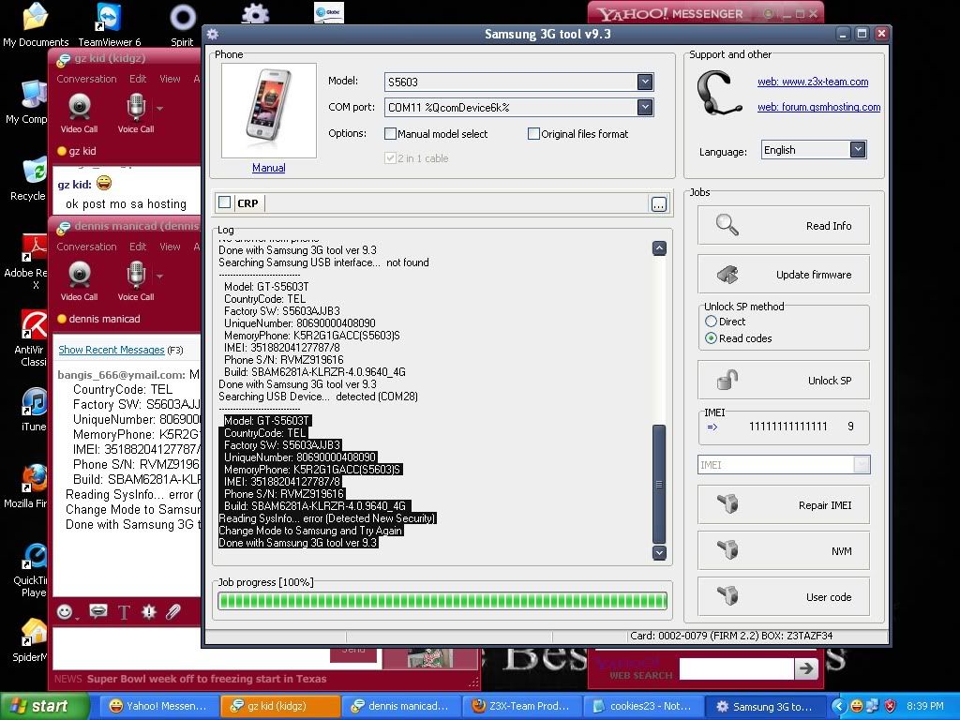Open Voice Call dropdown arrow in dennis manicad window
The width and height of the screenshot is (960, 720).
[159, 277]
